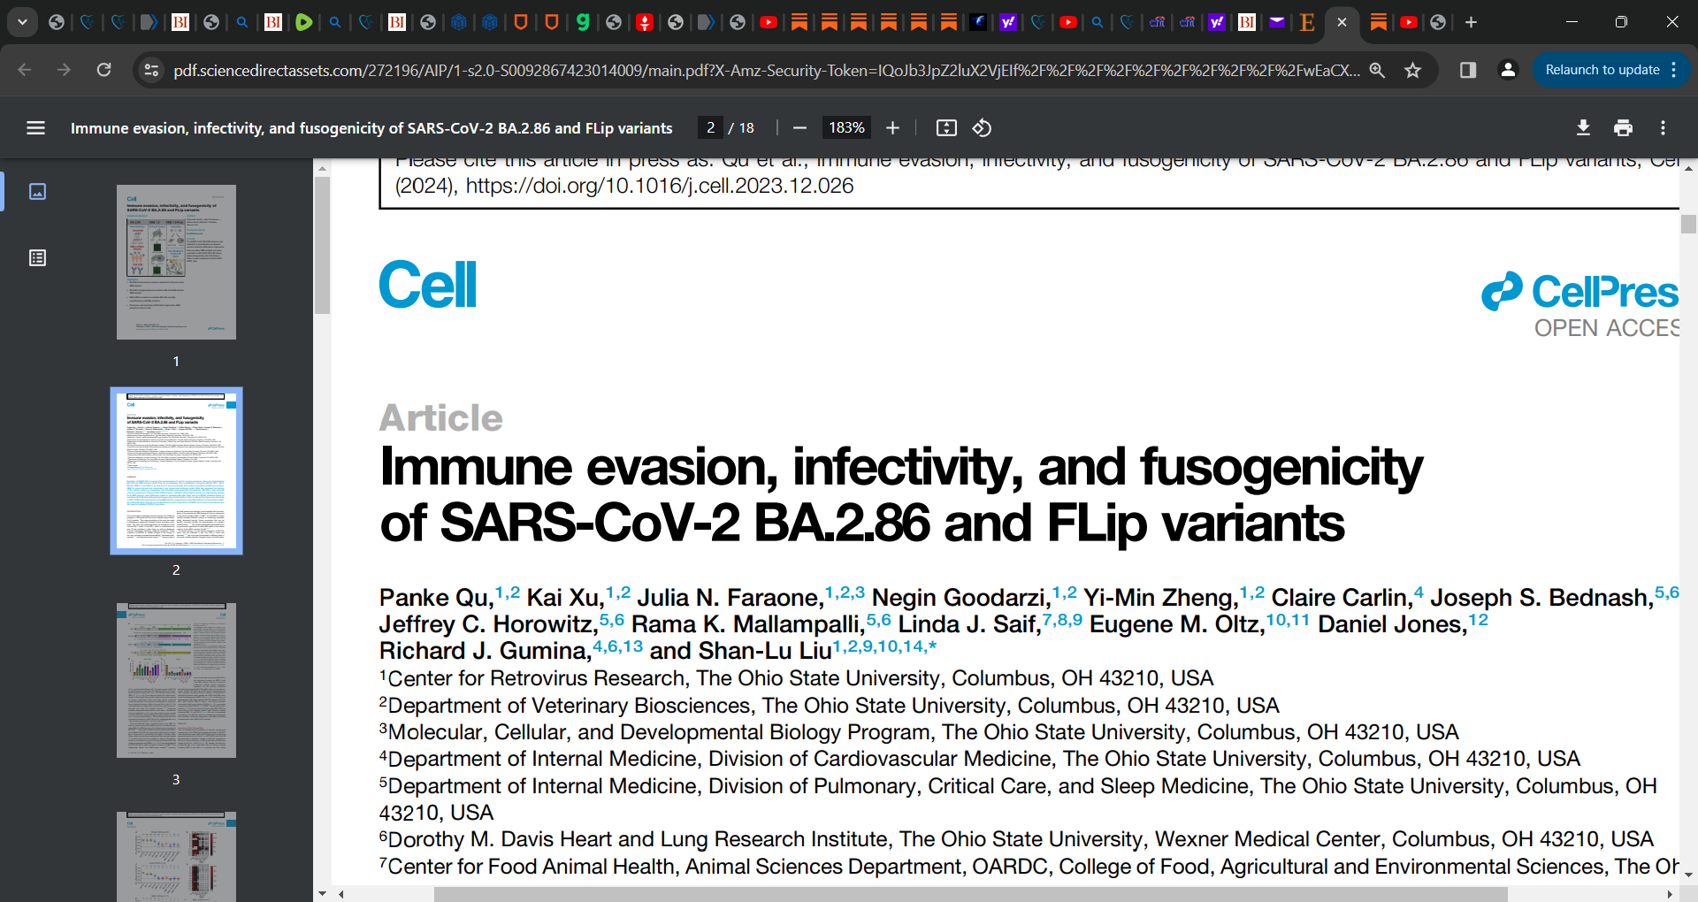The height and width of the screenshot is (902, 1698).
Task: Click the sidebar scroll up arrow
Action: (x=322, y=167)
